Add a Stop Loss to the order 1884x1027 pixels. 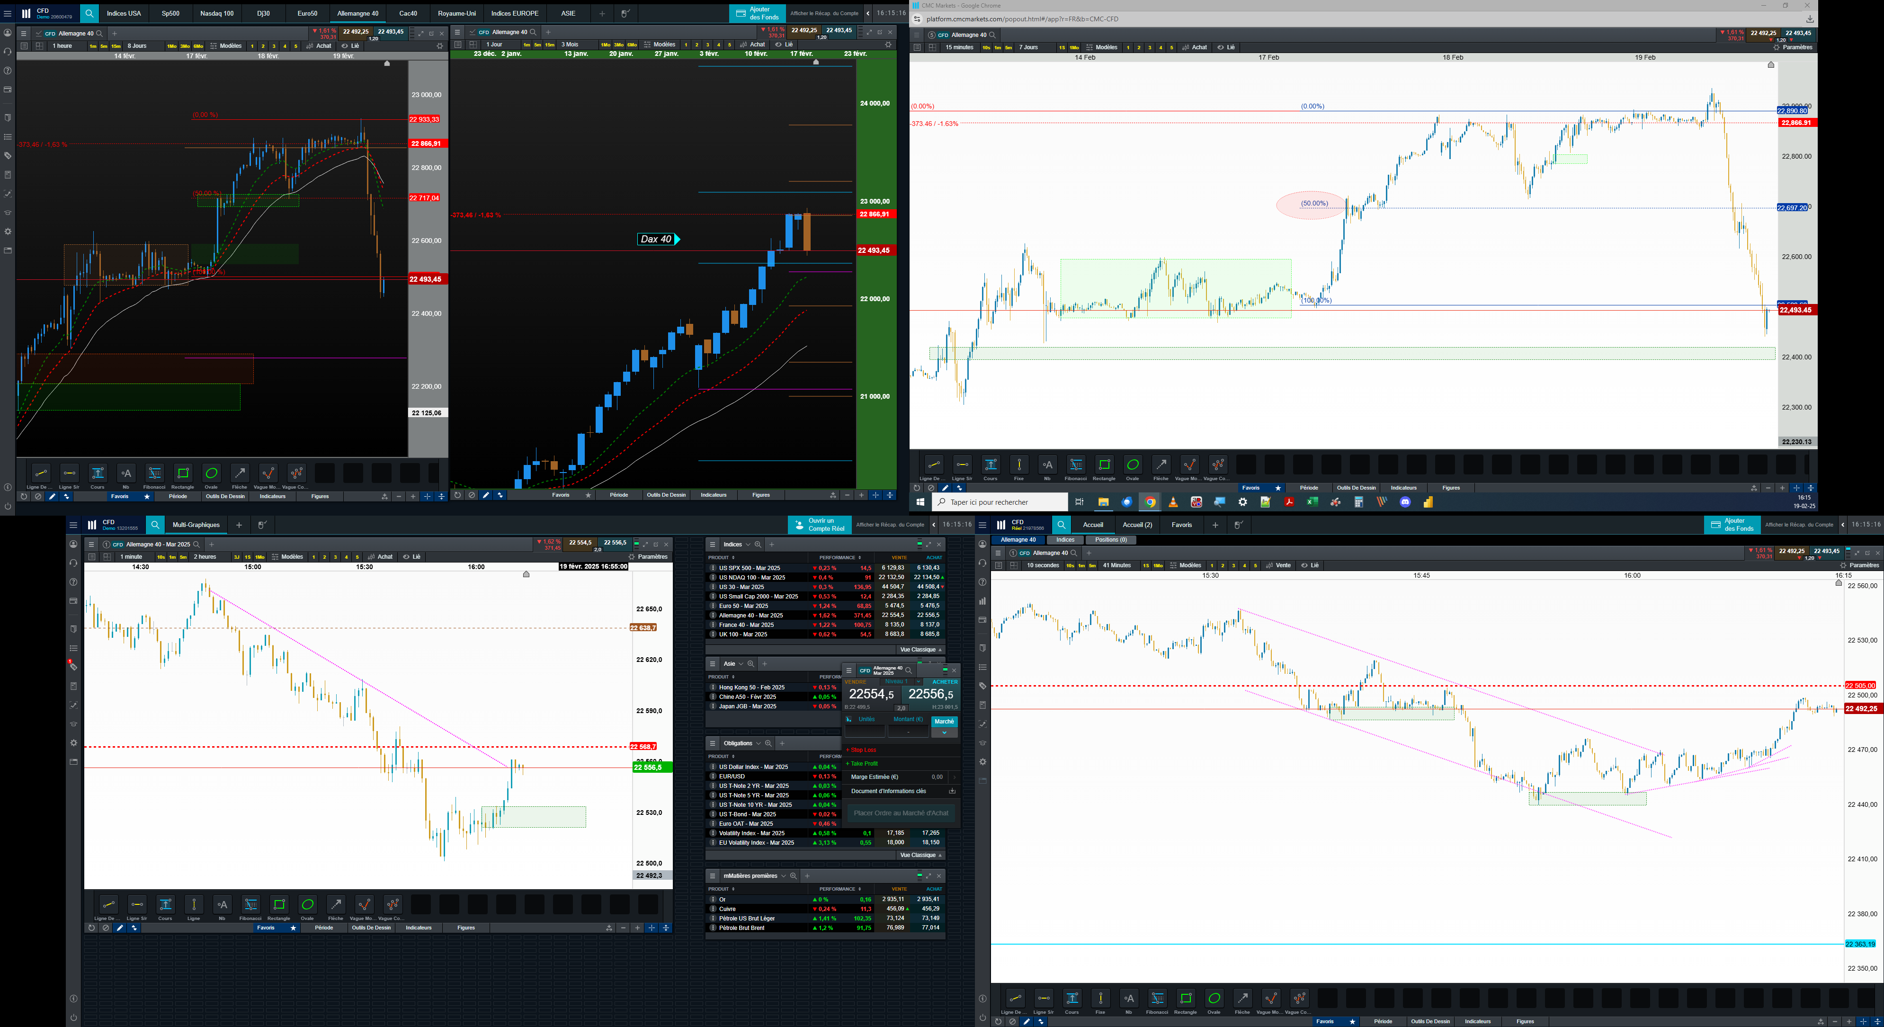[862, 750]
